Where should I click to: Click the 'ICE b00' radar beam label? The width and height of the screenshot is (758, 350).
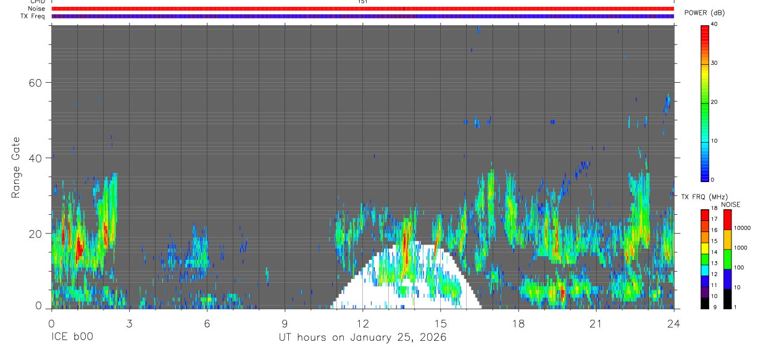coord(72,338)
